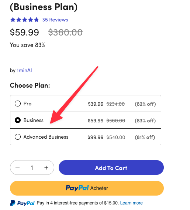
Task: Click the plus quantity icon
Action: [x=46, y=167]
